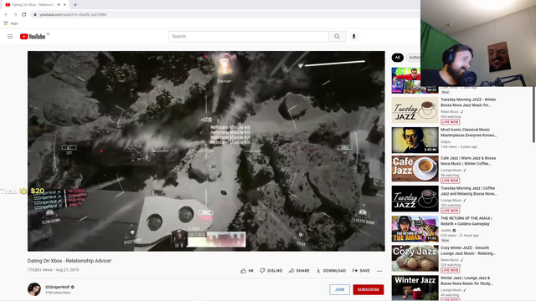536x301 pixels.
Task: Close the Dating On Xbox tab
Action: (64, 5)
